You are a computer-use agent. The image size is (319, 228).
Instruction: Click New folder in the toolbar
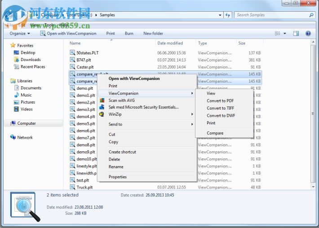[153, 33]
